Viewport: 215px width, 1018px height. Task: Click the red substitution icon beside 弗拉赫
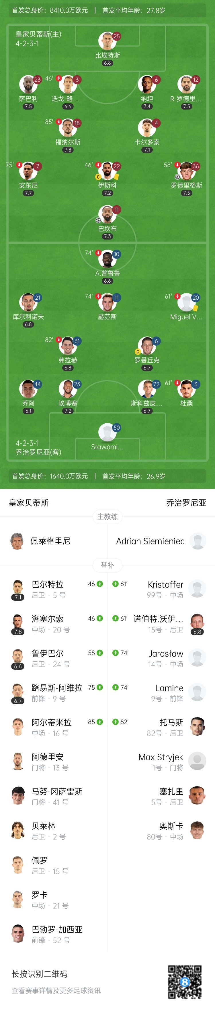[59, 339]
